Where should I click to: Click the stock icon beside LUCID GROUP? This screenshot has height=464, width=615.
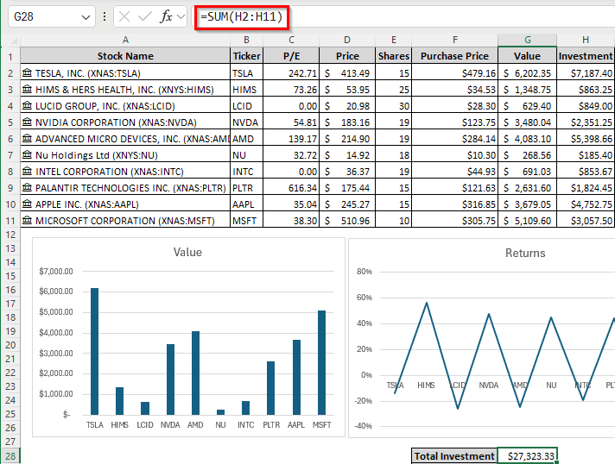27,106
